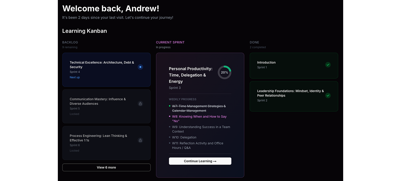Click the green checkmark on Introduction card

click(x=328, y=65)
